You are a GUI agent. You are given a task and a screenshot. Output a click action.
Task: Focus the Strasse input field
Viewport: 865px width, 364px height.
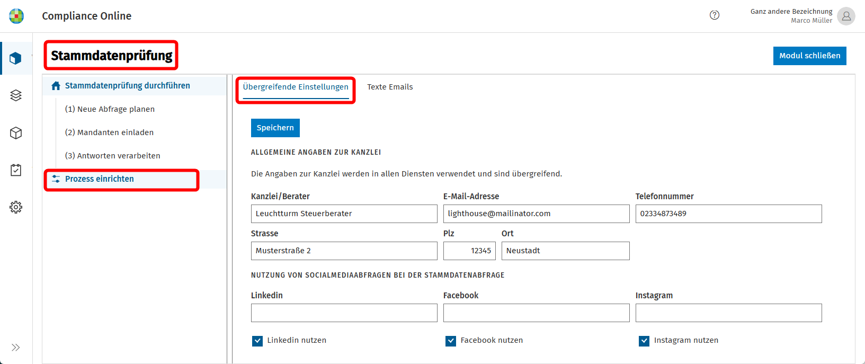tap(344, 251)
